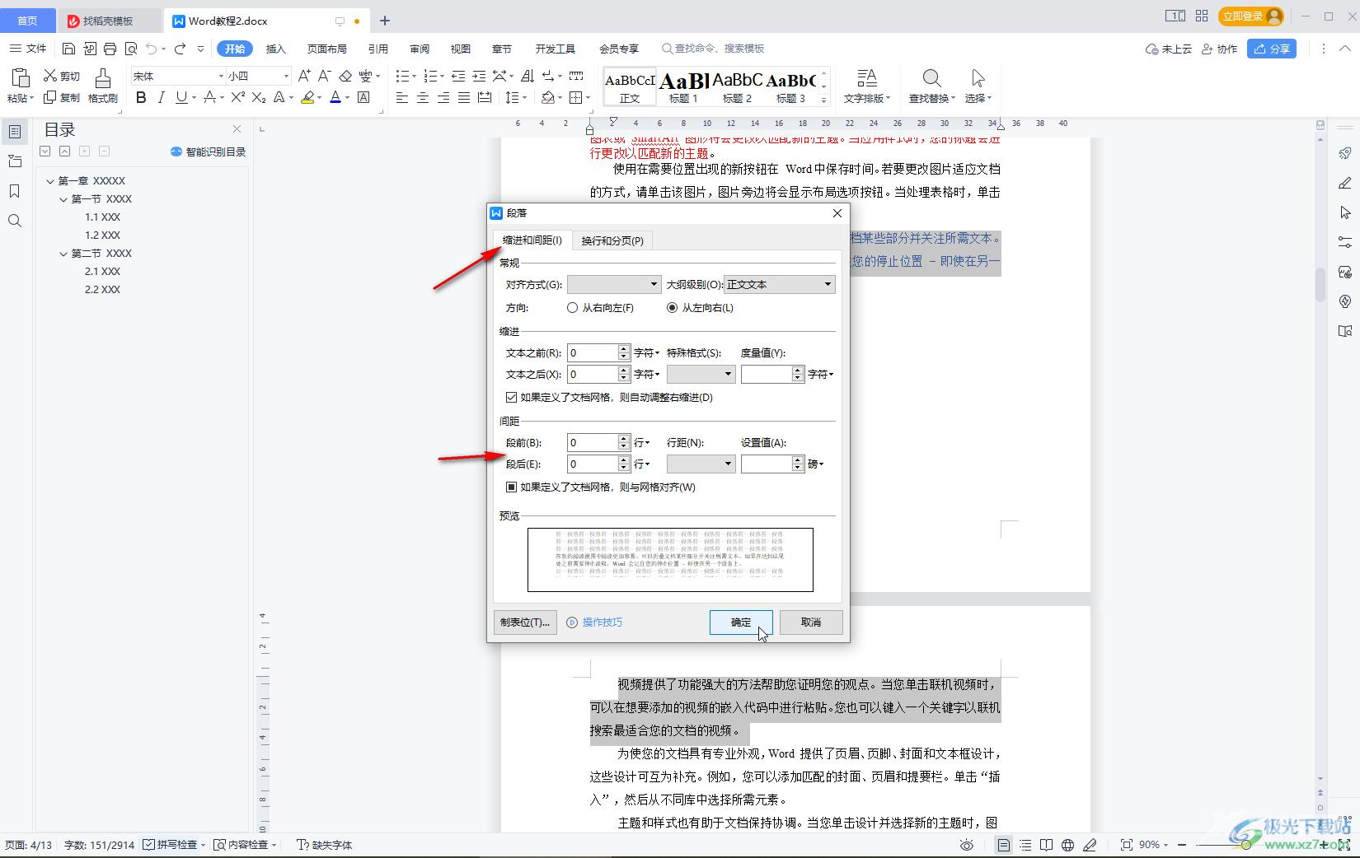
Task: Select left-to-right direction radio button
Action: pyautogui.click(x=673, y=308)
